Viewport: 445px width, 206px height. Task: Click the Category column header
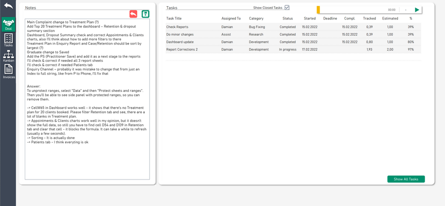[x=256, y=19]
